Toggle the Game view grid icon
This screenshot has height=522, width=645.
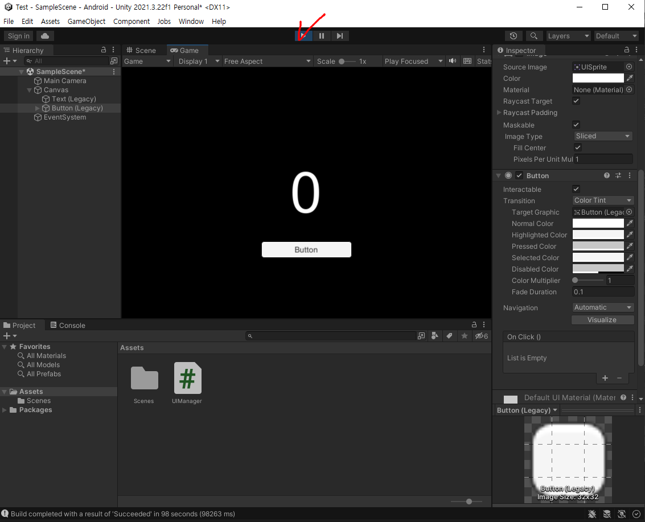[x=467, y=61]
